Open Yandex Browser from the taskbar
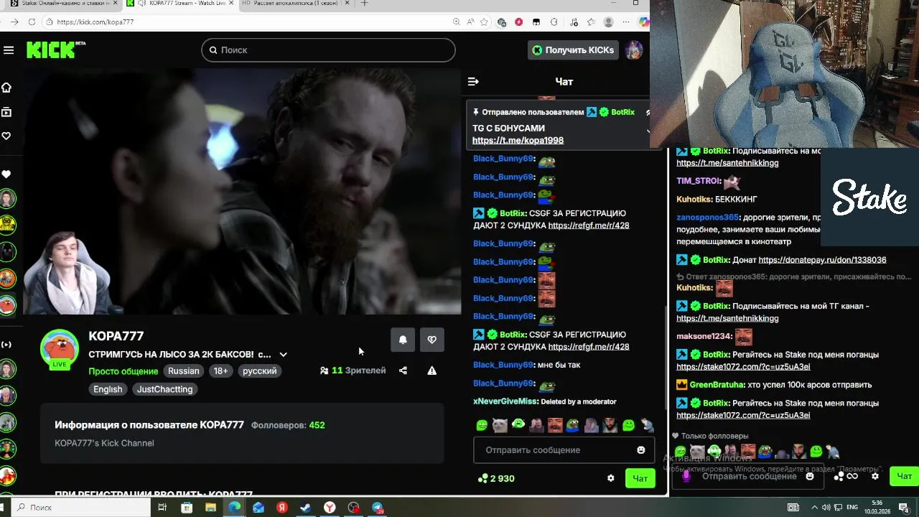 (x=330, y=507)
